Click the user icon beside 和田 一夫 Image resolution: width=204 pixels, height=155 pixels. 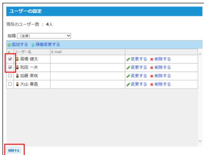(x=17, y=67)
